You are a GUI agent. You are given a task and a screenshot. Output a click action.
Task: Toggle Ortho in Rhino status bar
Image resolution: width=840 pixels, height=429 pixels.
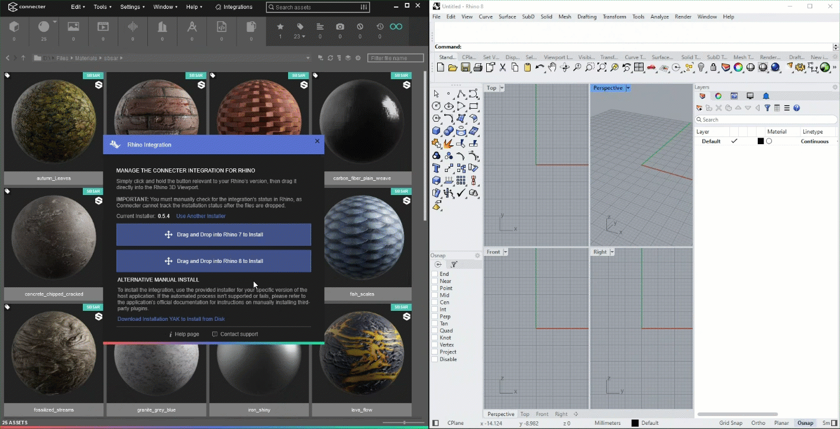(758, 423)
